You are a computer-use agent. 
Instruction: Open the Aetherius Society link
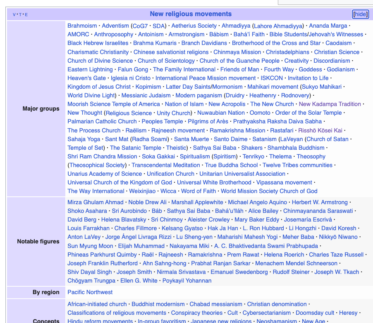click(194, 26)
